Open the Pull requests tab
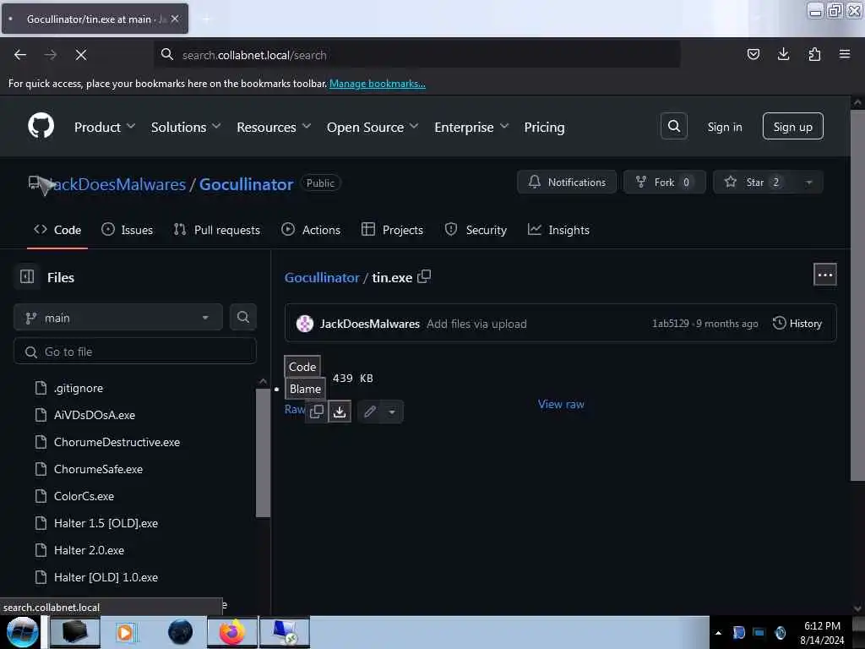Viewport: 865px width, 649px height. tap(216, 230)
